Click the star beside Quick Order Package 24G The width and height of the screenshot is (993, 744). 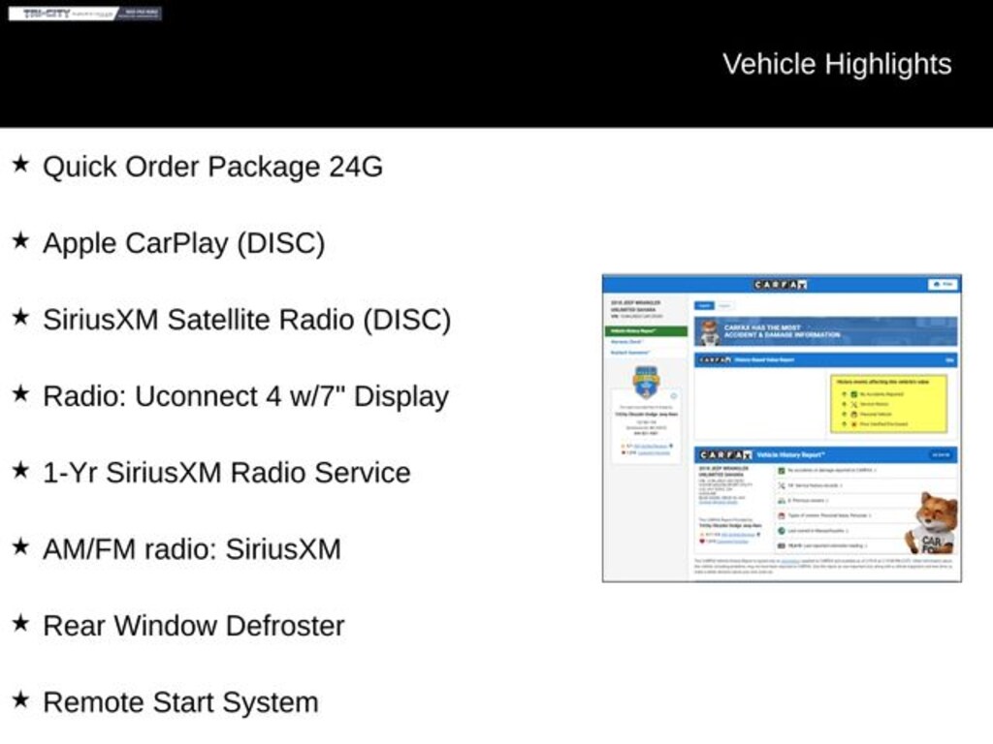click(20, 165)
